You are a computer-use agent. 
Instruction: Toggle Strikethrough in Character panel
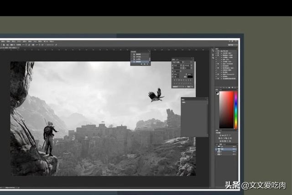tap(191, 80)
